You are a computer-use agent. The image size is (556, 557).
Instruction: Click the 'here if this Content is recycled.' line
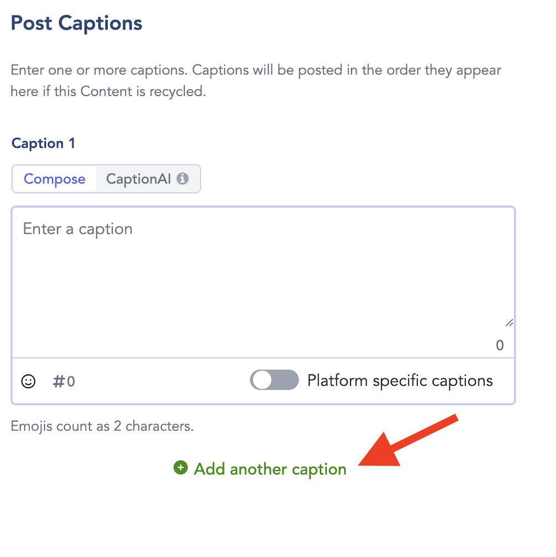[109, 92]
